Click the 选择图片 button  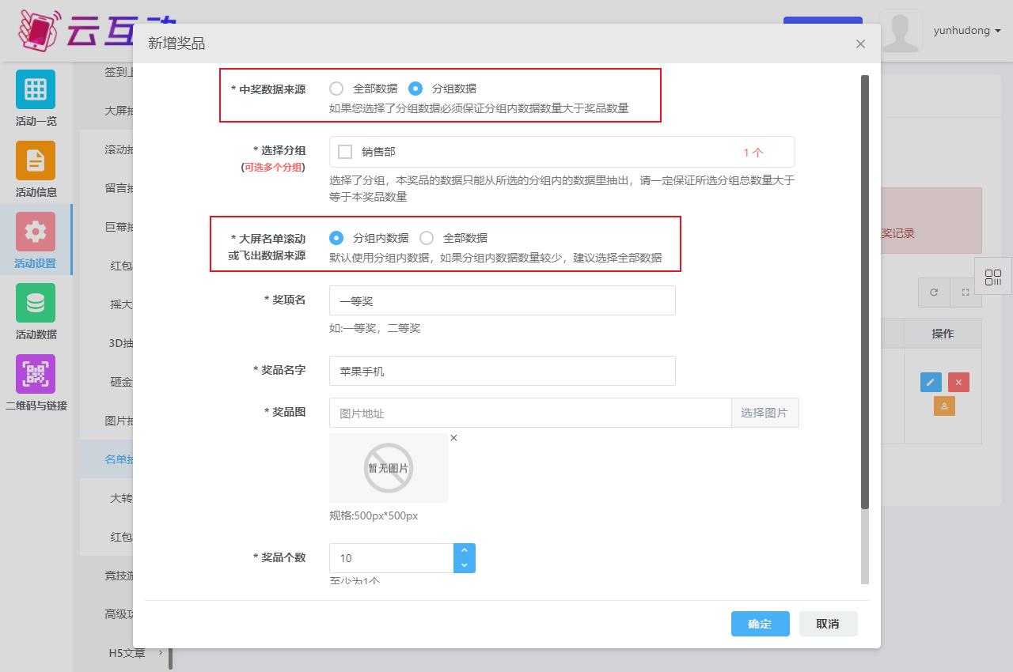[764, 413]
